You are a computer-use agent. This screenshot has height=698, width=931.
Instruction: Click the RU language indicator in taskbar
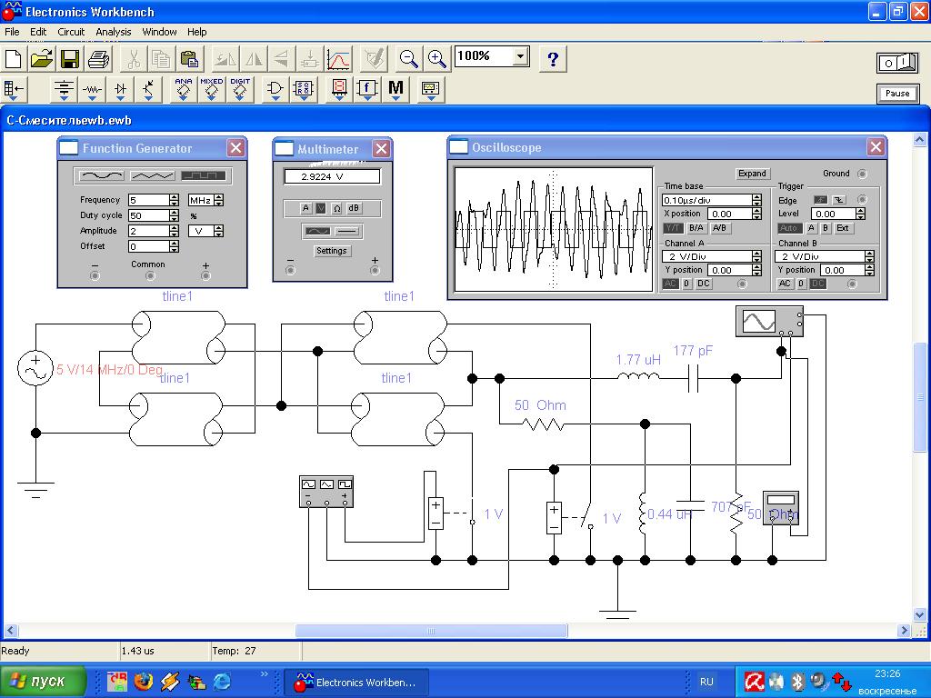pos(706,682)
